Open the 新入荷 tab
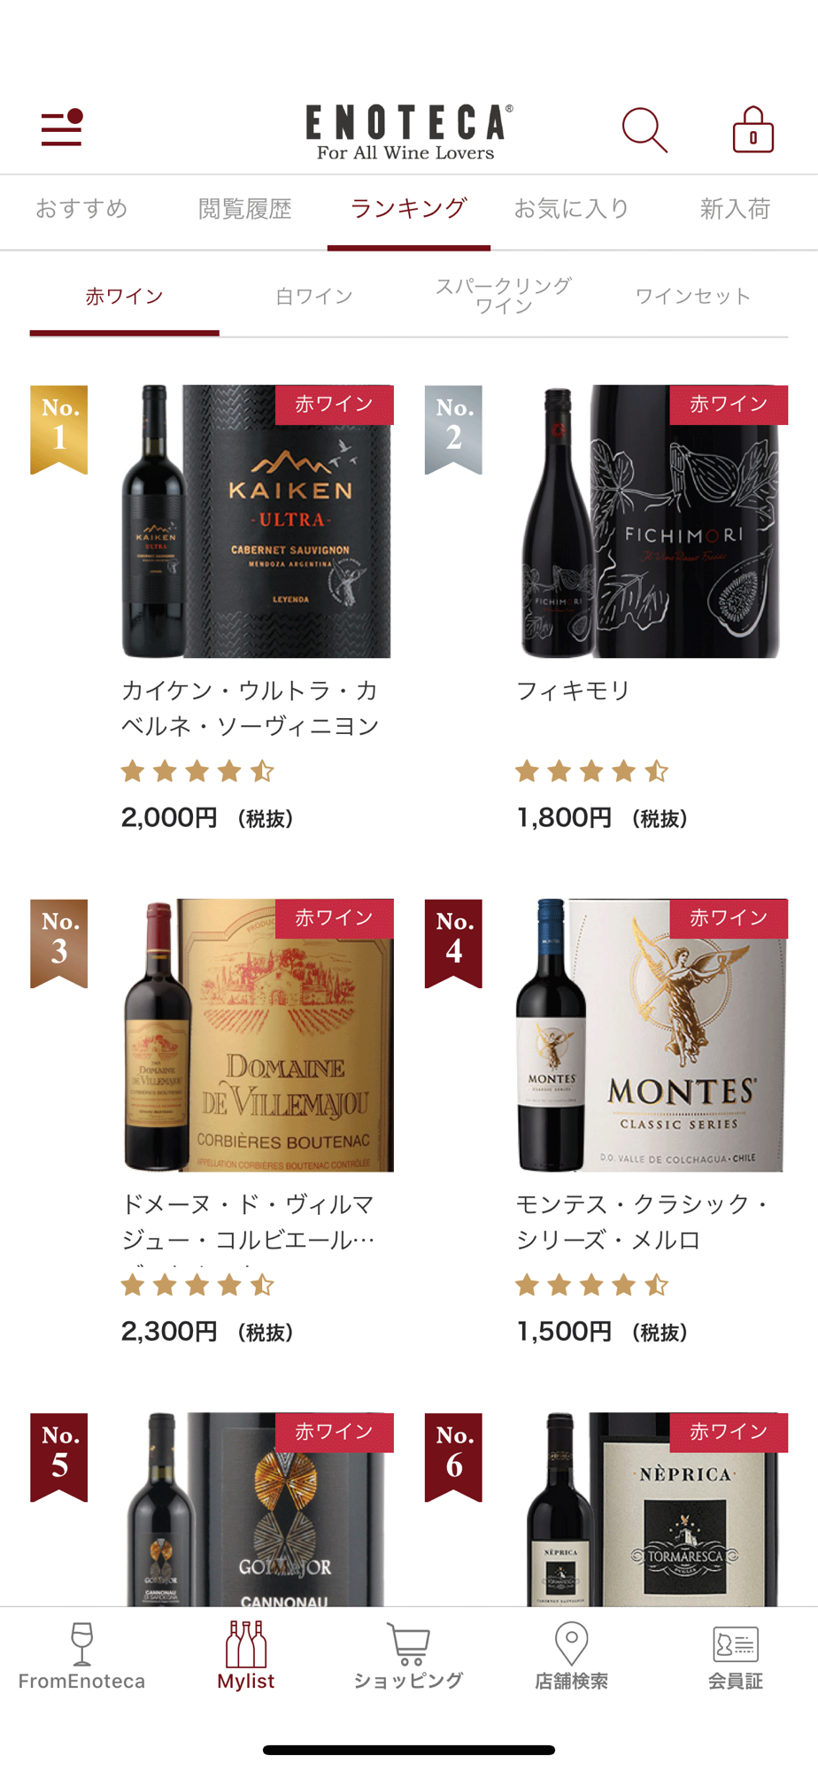Screen dimensions: 818x1771 point(735,209)
